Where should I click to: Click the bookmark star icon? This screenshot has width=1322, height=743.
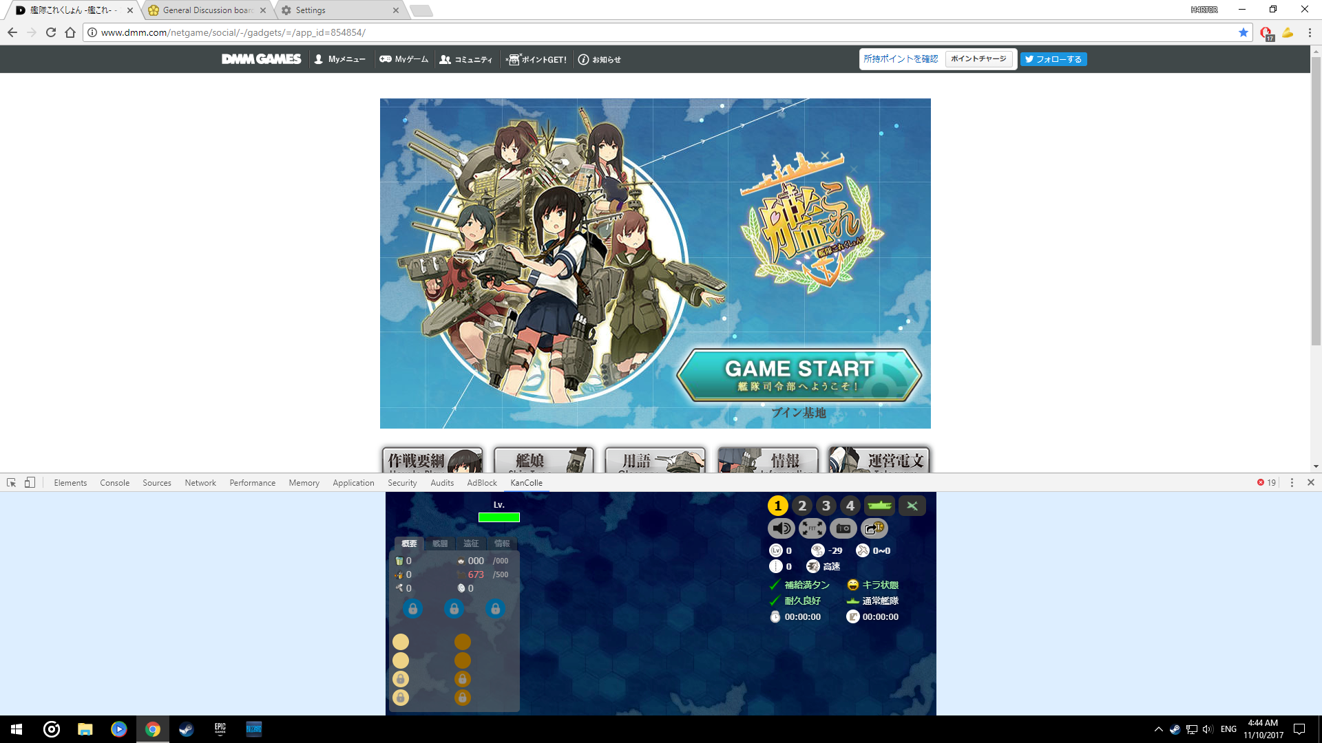pyautogui.click(x=1243, y=32)
